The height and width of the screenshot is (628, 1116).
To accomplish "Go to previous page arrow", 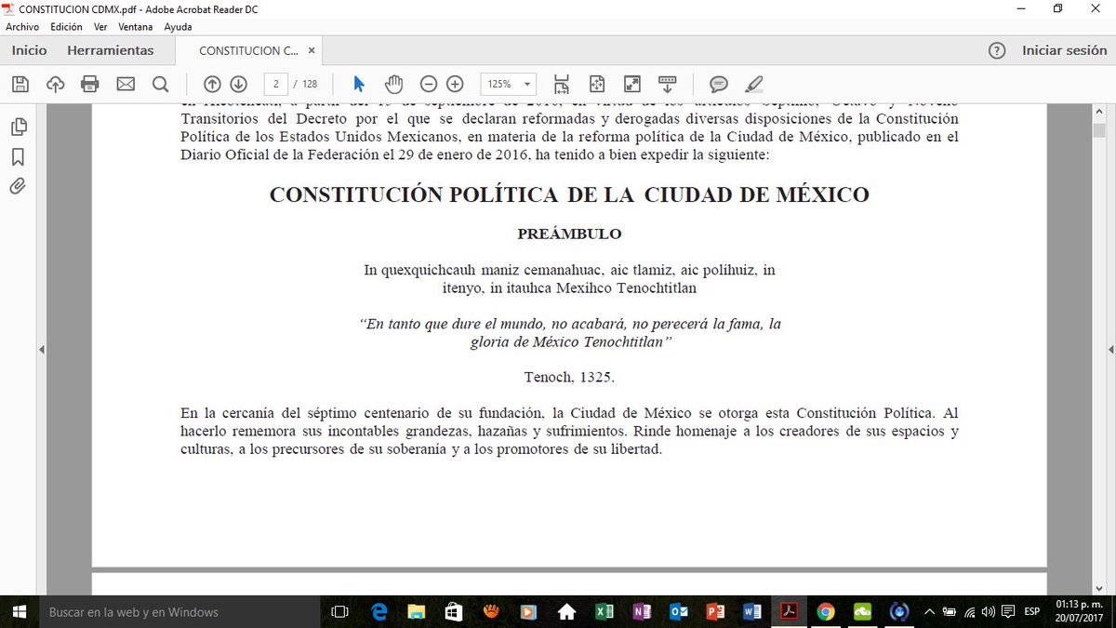I will tap(212, 85).
